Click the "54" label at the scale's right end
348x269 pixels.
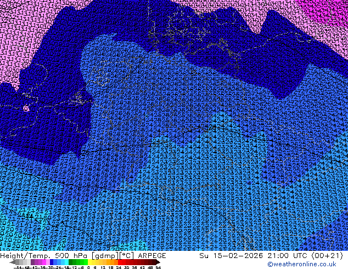click(158, 267)
